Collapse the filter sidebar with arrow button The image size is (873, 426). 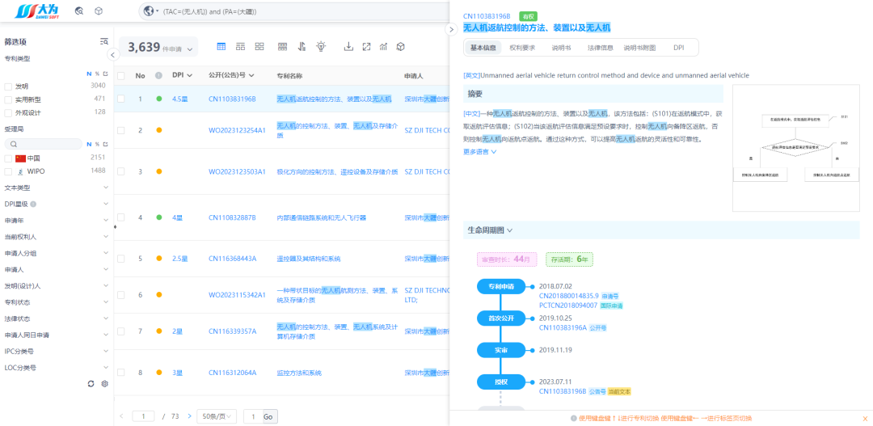pyautogui.click(x=112, y=55)
